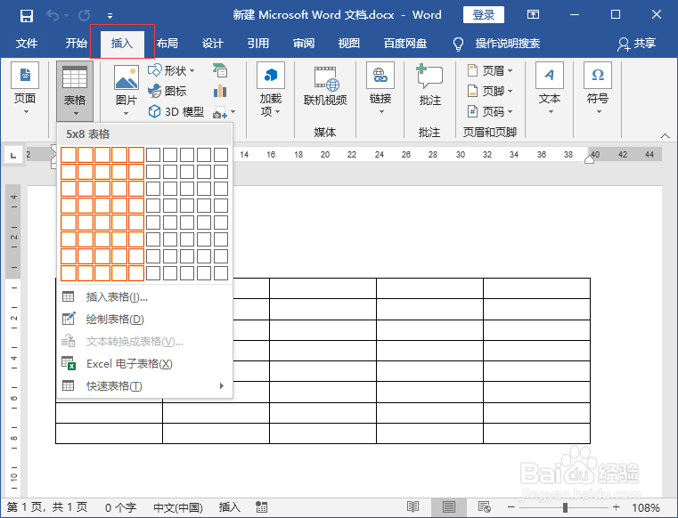
Task: Click the 图片 picture icon
Action: pyautogui.click(x=127, y=77)
